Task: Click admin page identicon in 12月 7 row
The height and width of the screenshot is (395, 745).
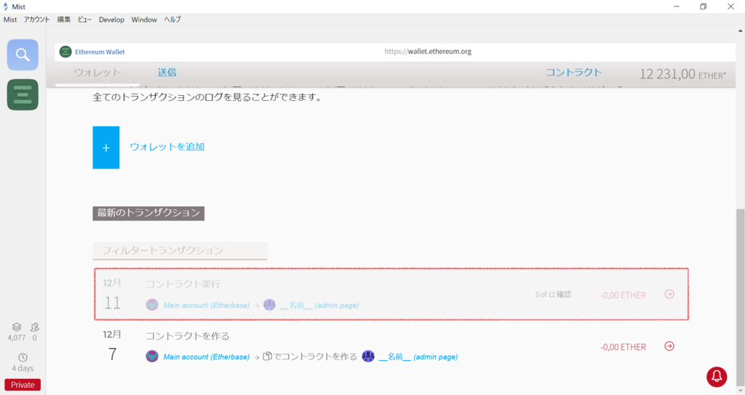Action: tap(368, 356)
